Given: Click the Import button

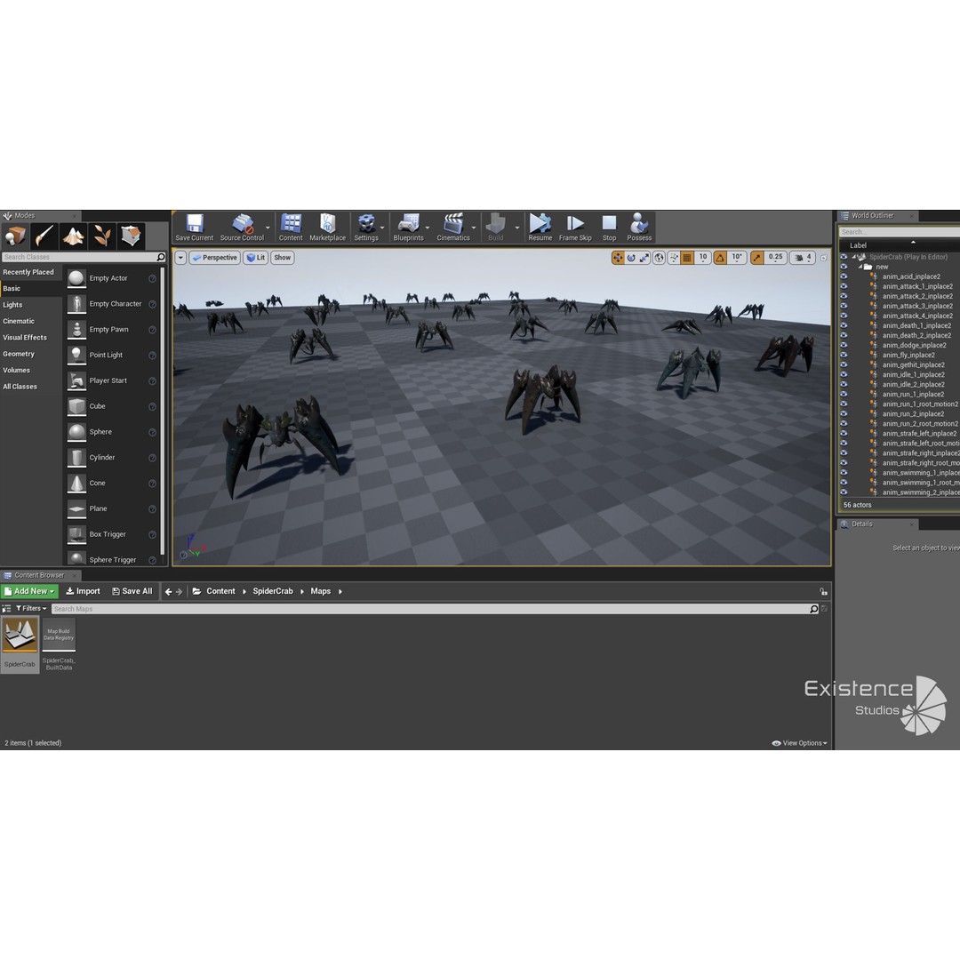Looking at the screenshot, I should pyautogui.click(x=83, y=591).
